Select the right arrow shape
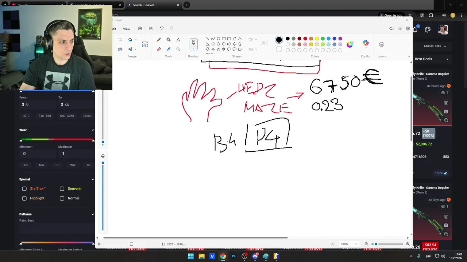Image resolution: width=467 pixels, height=262 pixels. (229, 44)
